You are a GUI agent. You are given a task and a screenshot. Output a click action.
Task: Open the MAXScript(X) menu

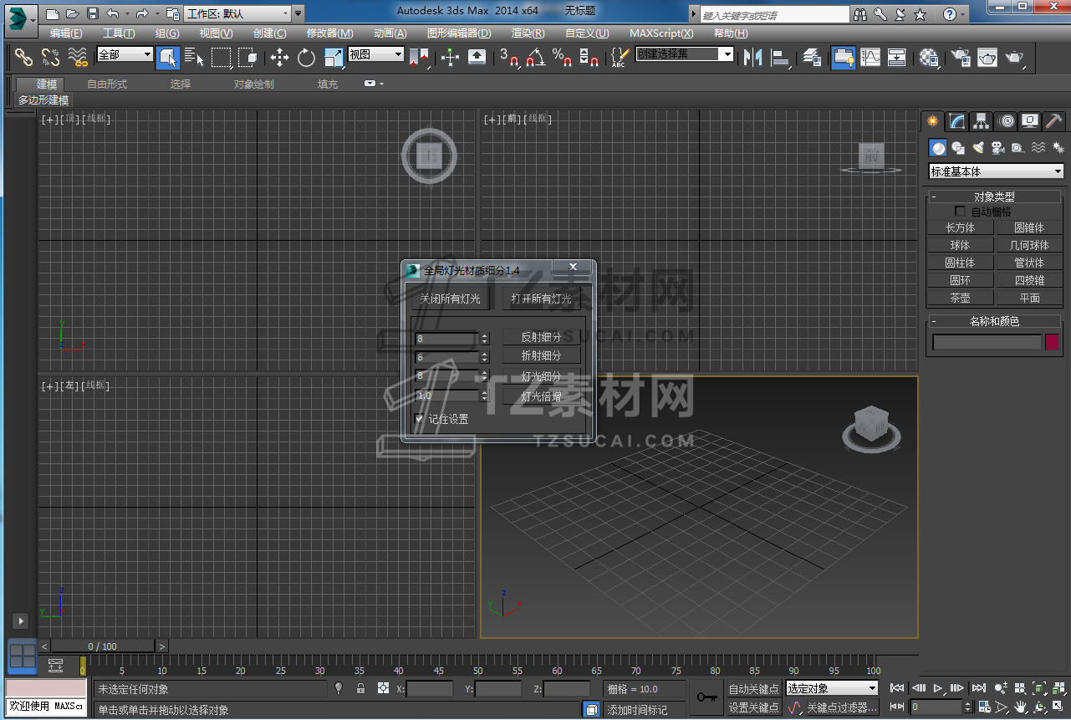click(661, 33)
